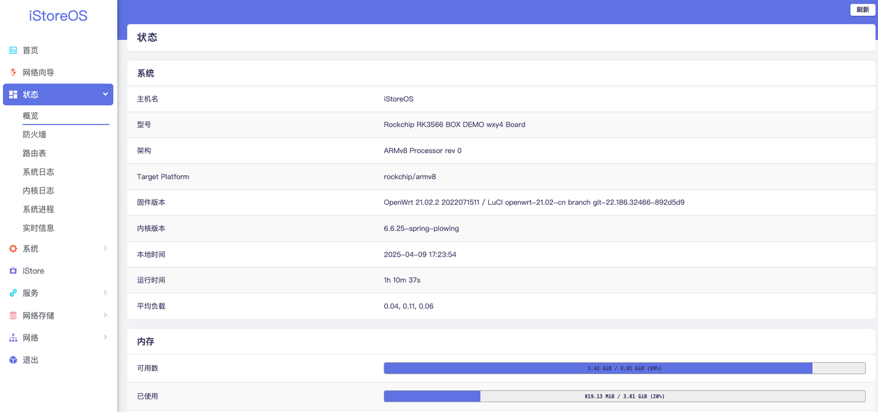878x412 pixels.
Task: Click the 退出 logout icon
Action: (x=13, y=360)
